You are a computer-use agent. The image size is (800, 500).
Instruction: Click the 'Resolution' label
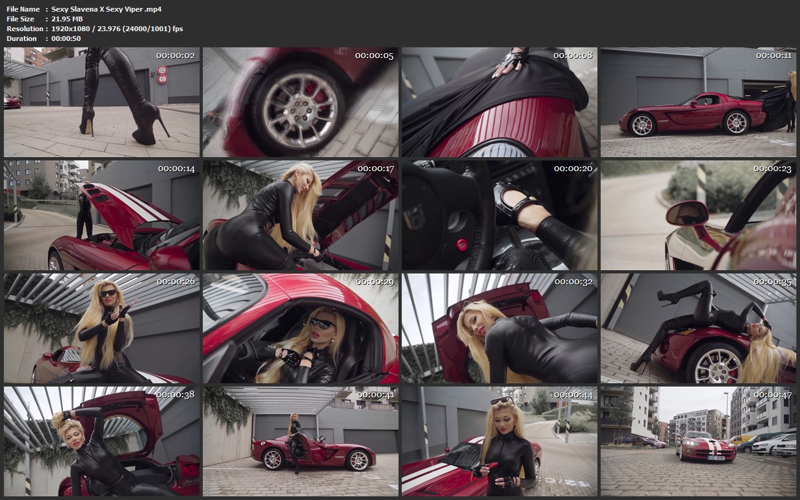(x=25, y=29)
